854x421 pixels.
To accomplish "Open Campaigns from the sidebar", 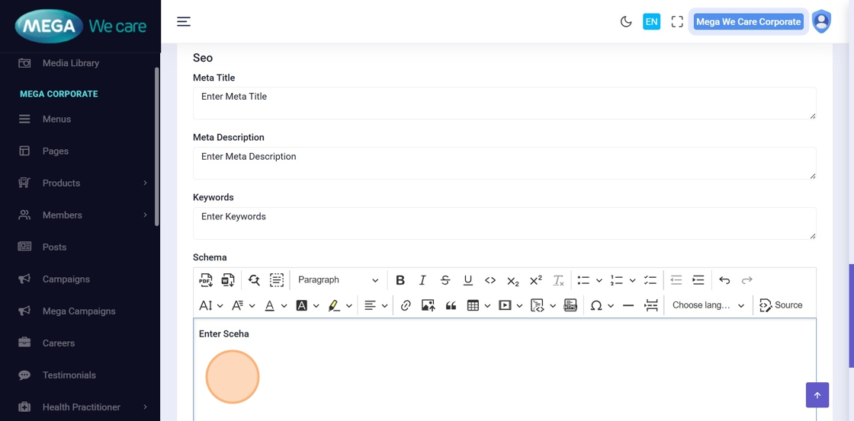I will (66, 279).
